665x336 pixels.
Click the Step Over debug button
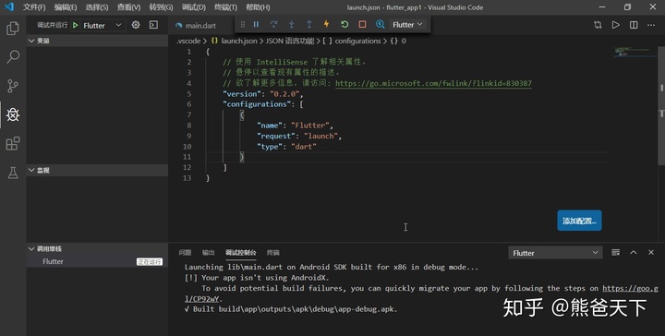pyautogui.click(x=274, y=25)
